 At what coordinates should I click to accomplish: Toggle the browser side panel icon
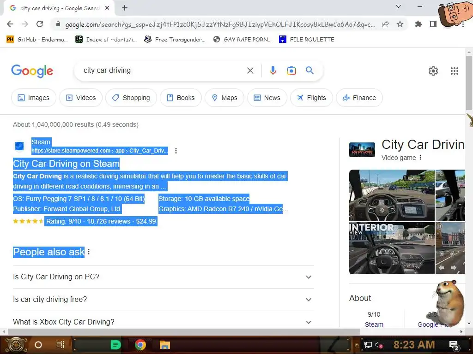coord(433,24)
